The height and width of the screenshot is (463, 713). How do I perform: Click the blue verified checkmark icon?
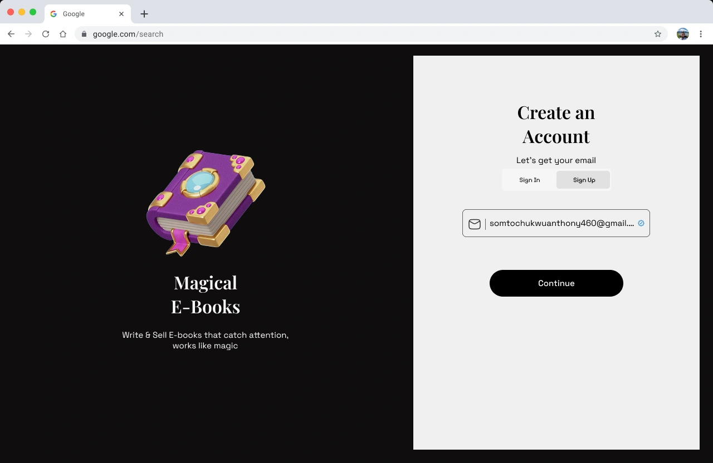pyautogui.click(x=641, y=223)
